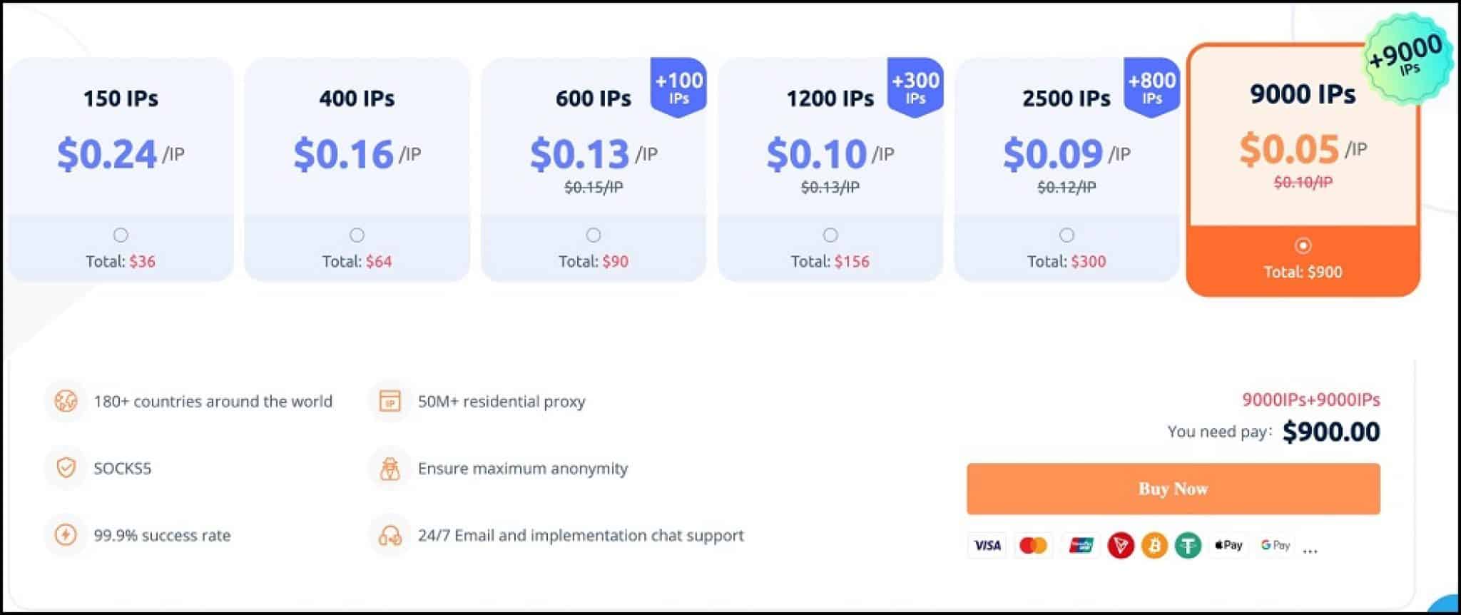Click the UnionPay payment icon
The width and height of the screenshot is (1461, 615).
click(x=1081, y=546)
